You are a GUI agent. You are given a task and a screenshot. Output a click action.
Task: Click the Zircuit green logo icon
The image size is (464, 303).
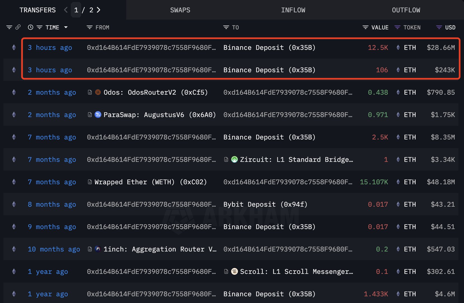[235, 159]
